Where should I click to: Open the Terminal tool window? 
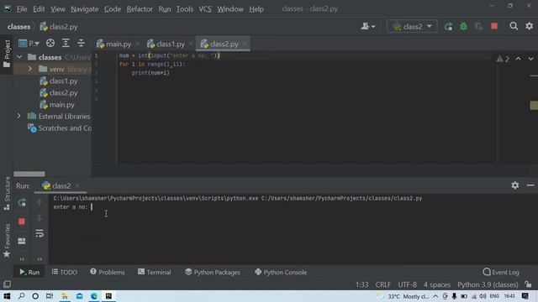click(155, 272)
